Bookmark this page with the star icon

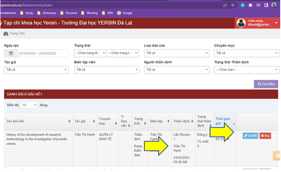[x=233, y=5]
